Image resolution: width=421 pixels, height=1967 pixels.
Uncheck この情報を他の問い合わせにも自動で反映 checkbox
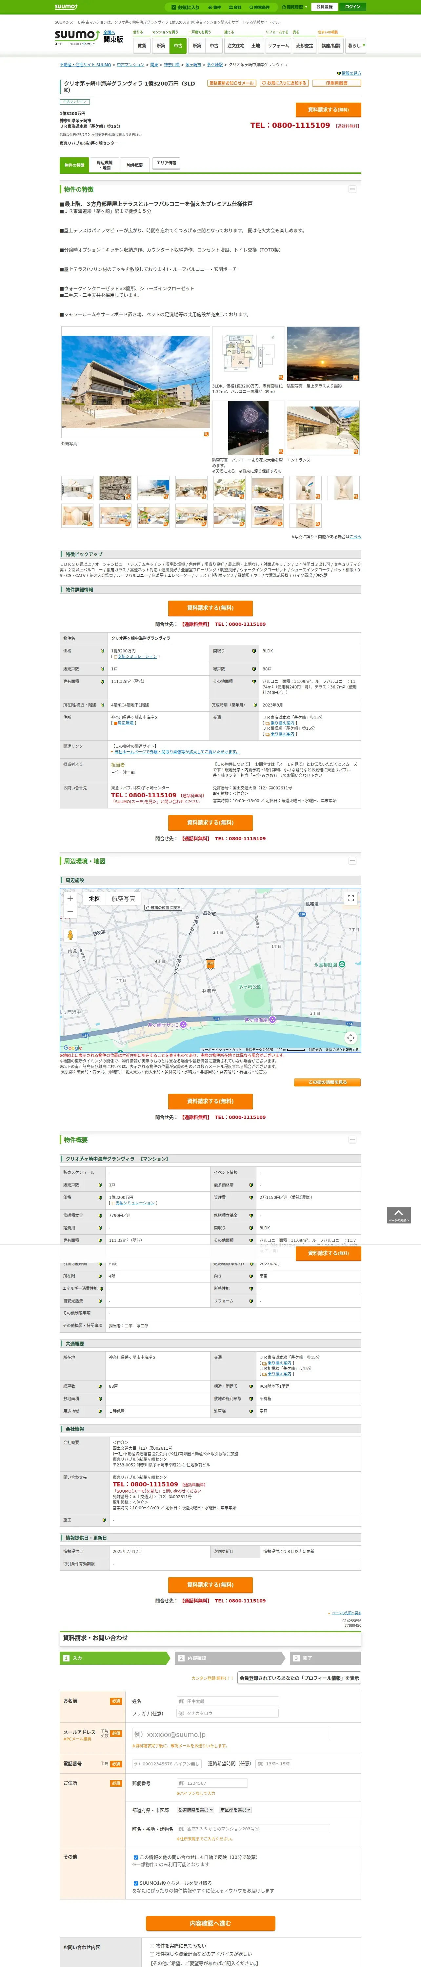pyautogui.click(x=136, y=1857)
